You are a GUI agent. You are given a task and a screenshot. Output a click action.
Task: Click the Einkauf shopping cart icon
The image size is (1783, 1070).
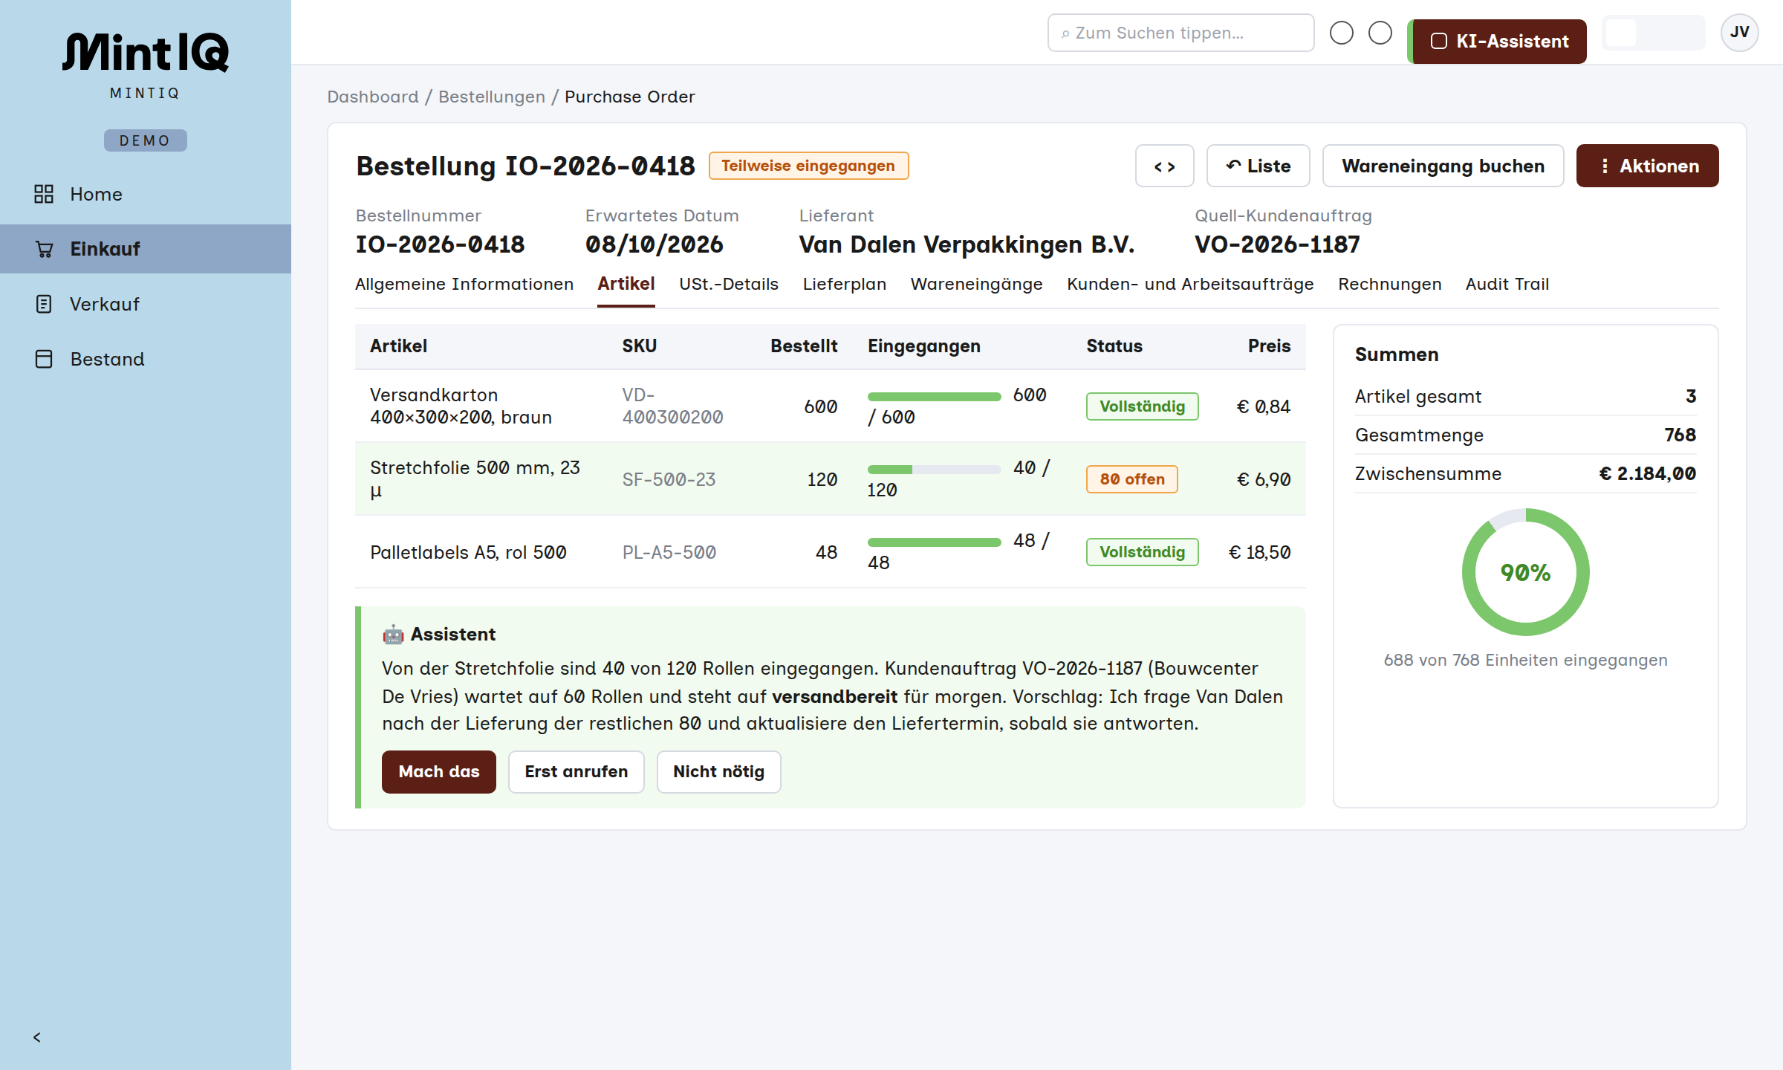click(44, 249)
